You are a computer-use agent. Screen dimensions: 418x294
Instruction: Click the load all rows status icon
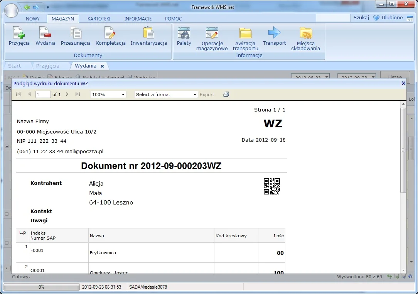pyautogui.click(x=403, y=277)
